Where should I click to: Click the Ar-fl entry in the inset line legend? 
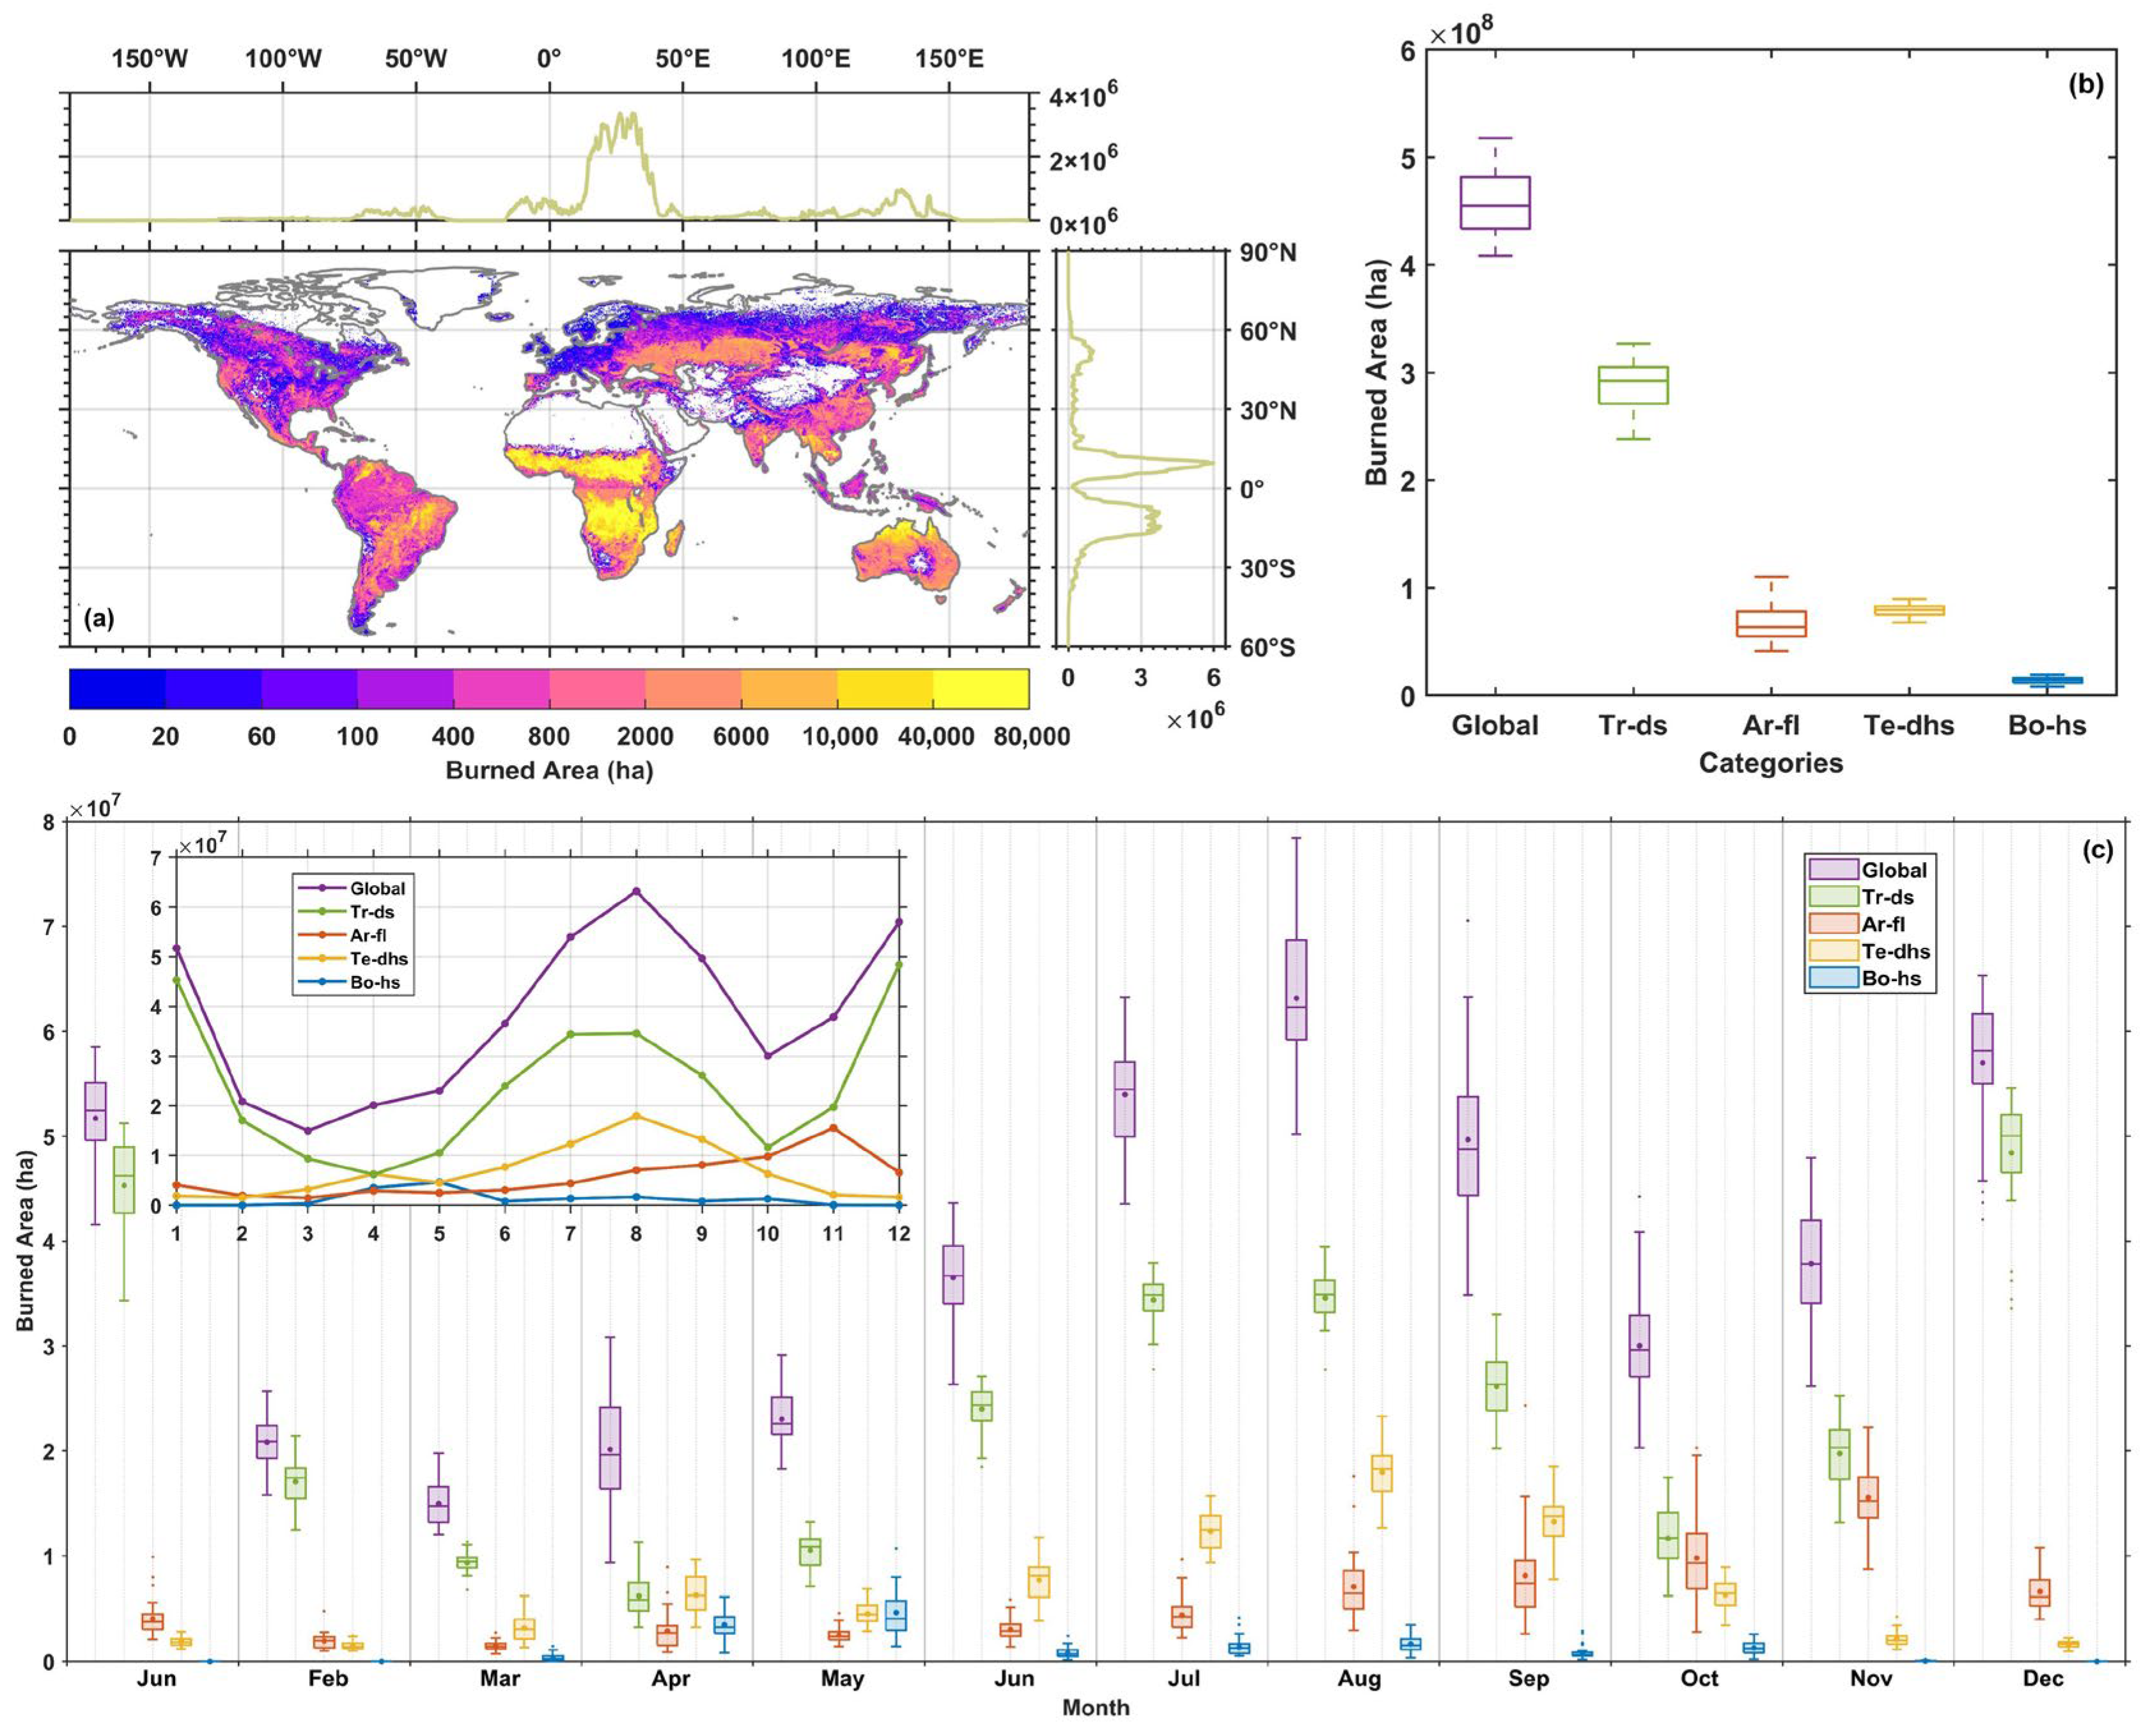pyautogui.click(x=342, y=935)
